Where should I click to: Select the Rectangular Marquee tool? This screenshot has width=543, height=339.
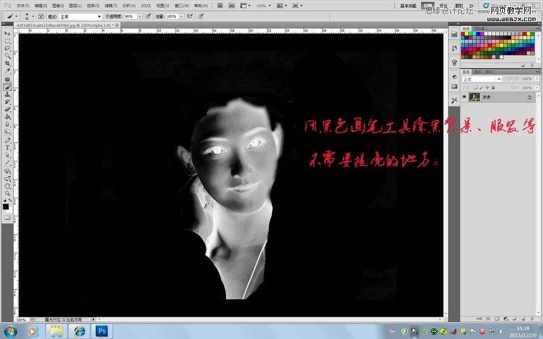[7, 41]
